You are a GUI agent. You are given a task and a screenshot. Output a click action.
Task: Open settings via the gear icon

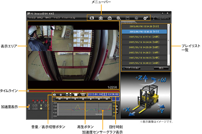(145, 18)
